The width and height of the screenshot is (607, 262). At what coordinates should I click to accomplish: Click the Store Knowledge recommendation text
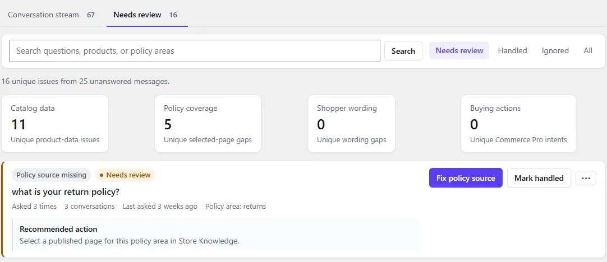coord(129,241)
